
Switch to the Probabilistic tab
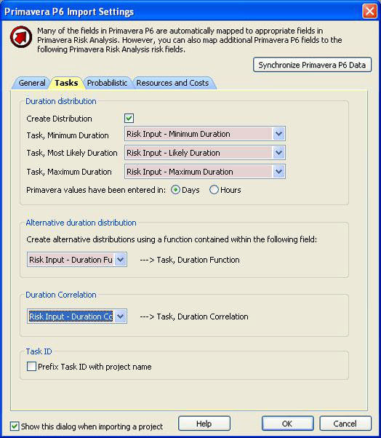[x=107, y=83]
